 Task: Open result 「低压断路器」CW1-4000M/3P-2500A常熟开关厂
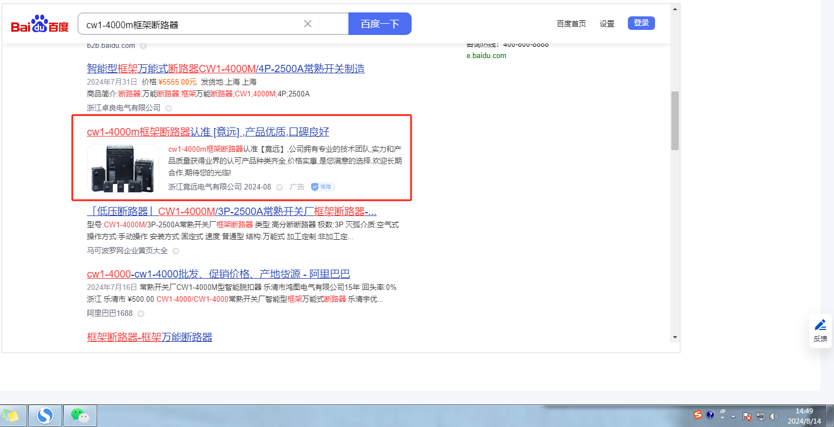(x=232, y=212)
